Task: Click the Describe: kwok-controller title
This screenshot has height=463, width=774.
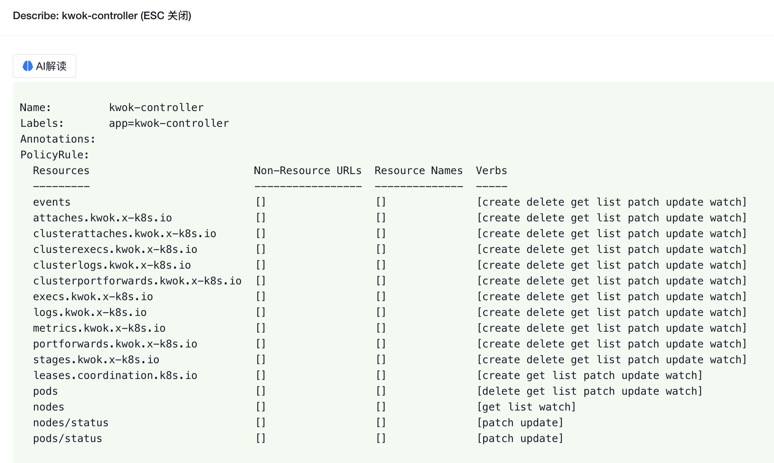Action: coord(102,16)
